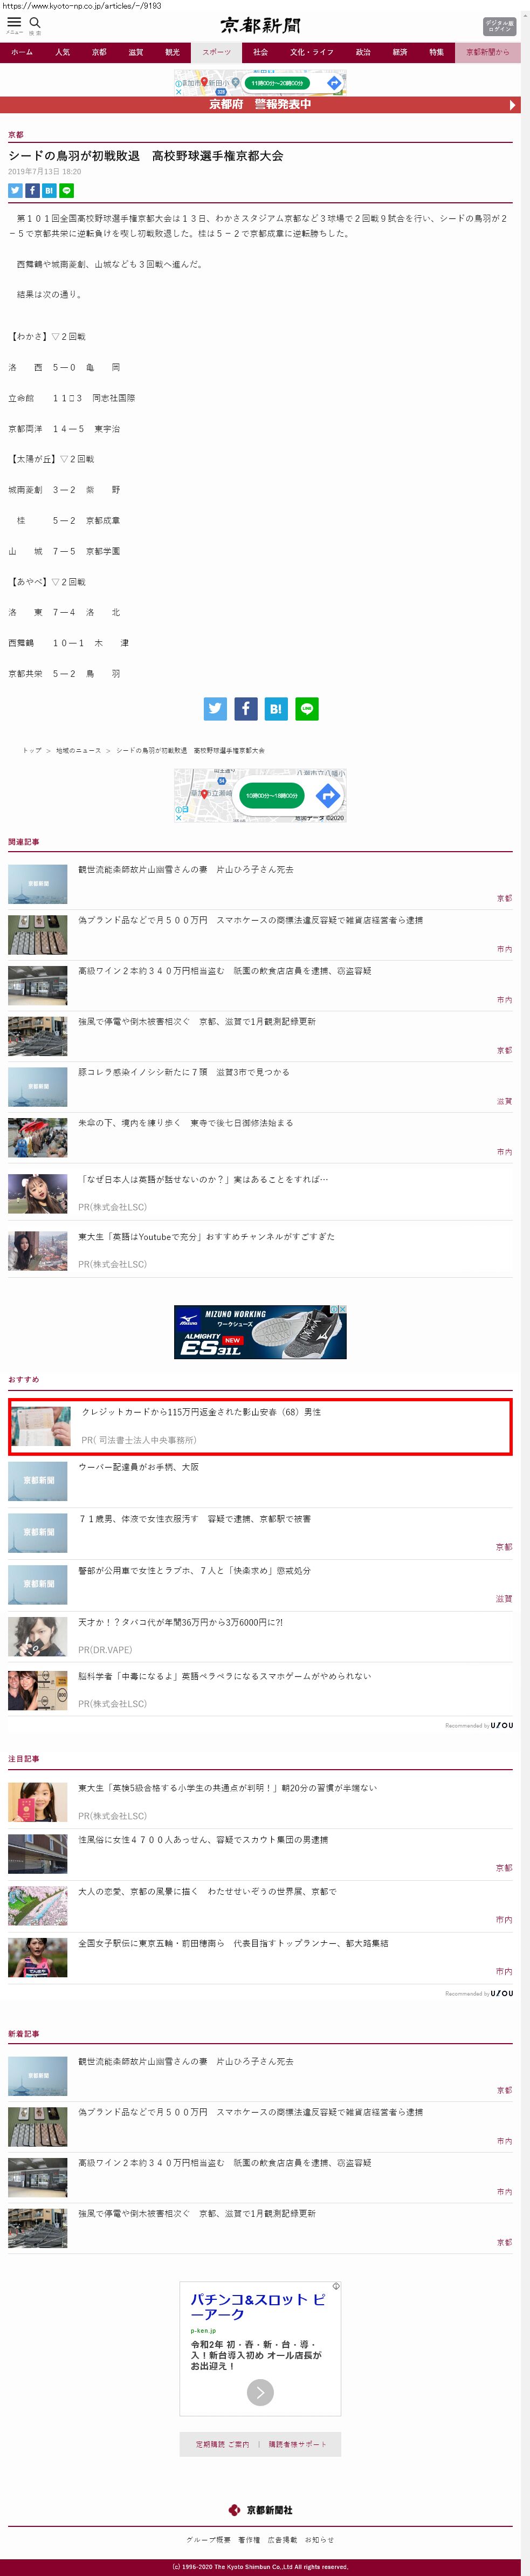This screenshot has width=530, height=2576.
Task: Open the hamburger menu icon
Action: click(x=14, y=23)
